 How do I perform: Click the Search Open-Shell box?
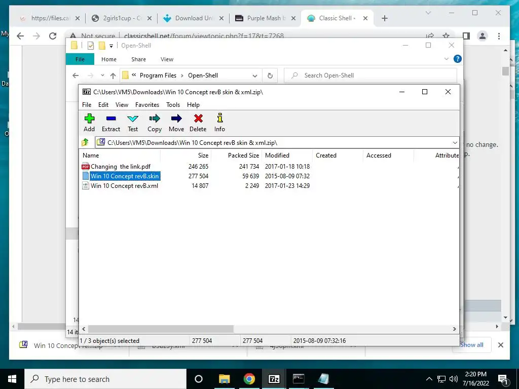370,75
